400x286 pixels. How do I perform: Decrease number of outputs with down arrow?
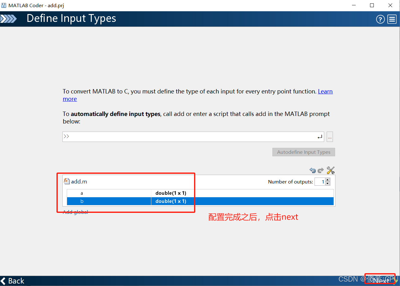(327, 183)
